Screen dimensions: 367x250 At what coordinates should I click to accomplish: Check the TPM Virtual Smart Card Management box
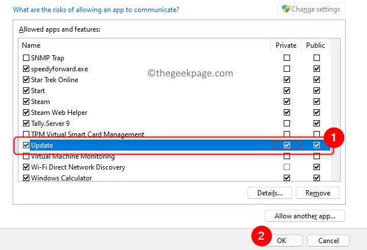[26, 134]
